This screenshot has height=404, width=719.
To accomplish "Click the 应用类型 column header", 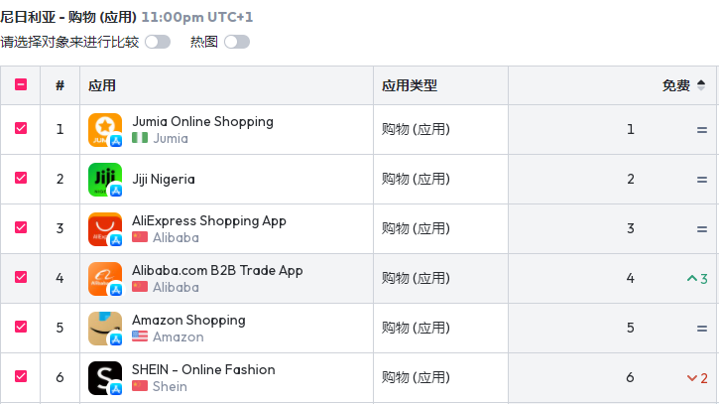I will 410,85.
